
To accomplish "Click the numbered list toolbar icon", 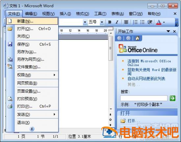I will pos(135,22).
